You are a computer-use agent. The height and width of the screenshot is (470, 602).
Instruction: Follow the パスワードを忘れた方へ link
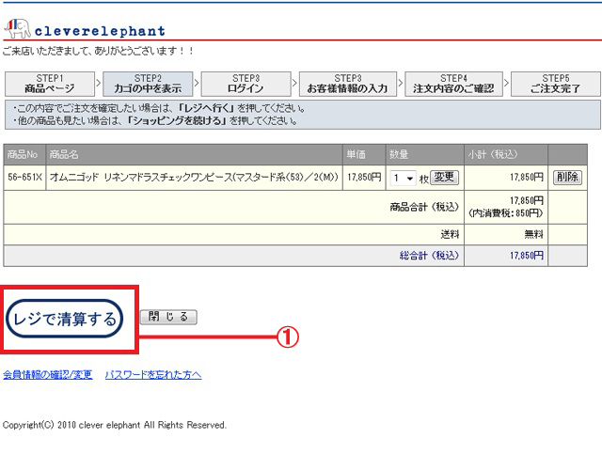coord(152,375)
